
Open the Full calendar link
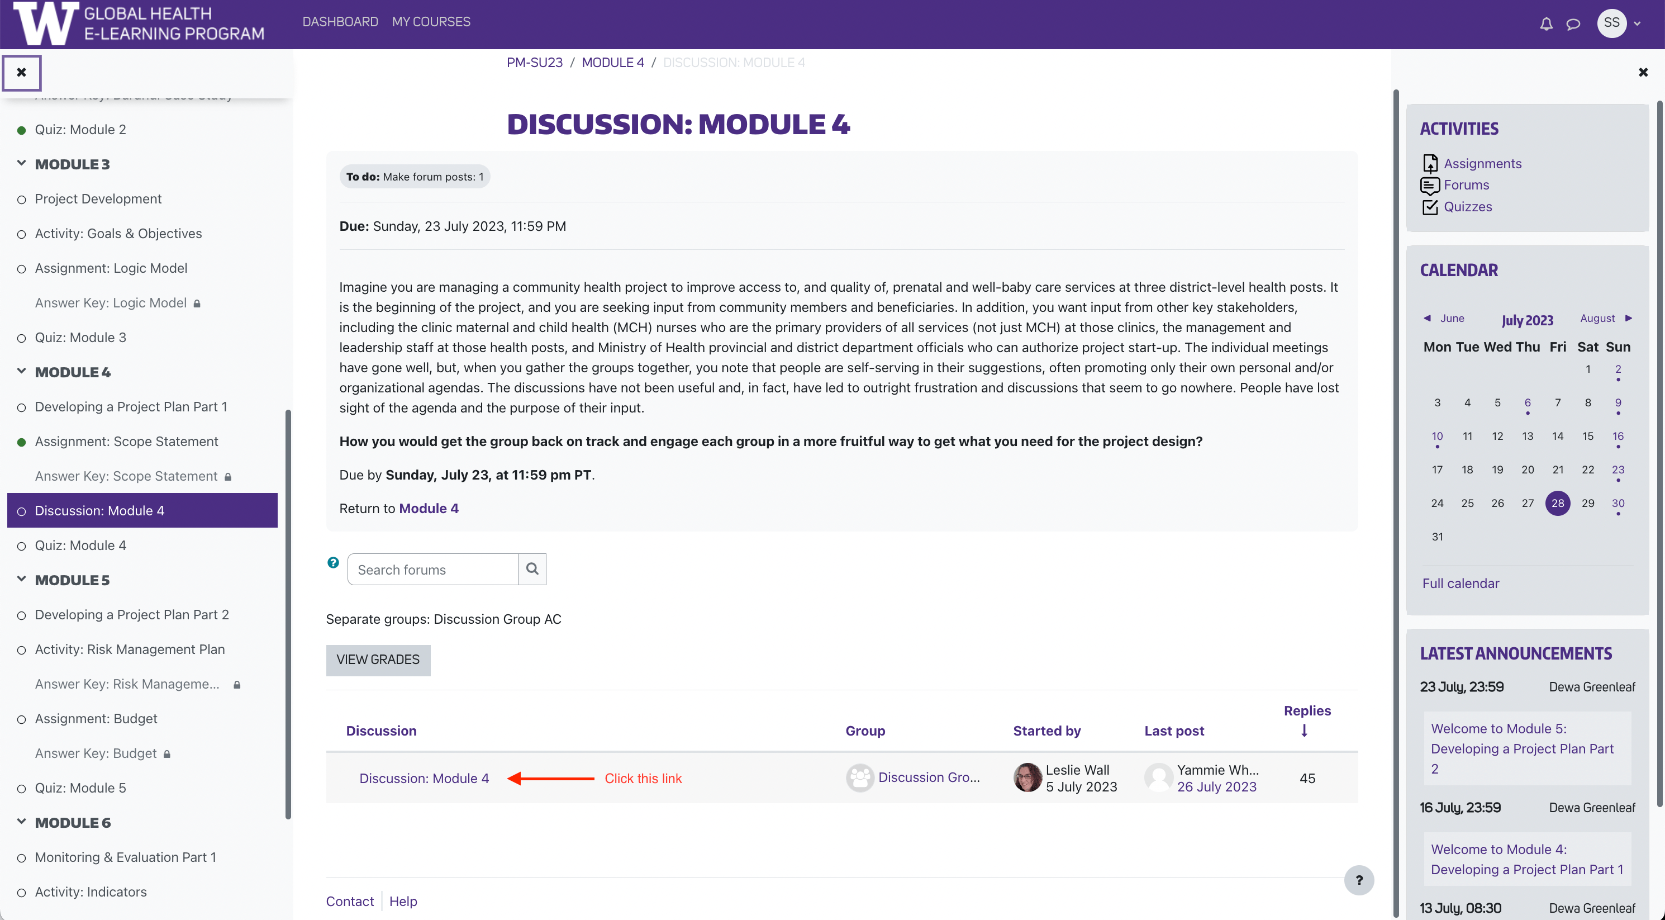point(1461,583)
